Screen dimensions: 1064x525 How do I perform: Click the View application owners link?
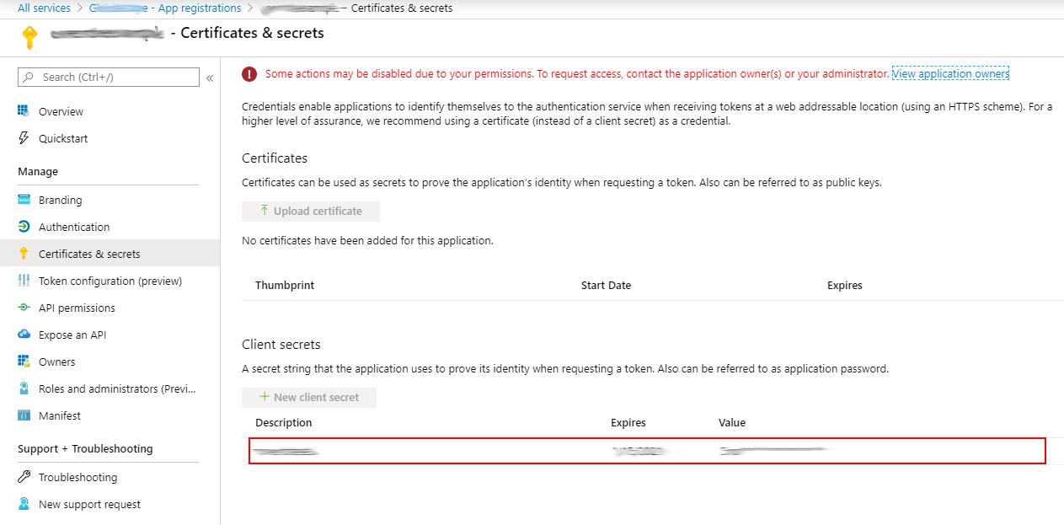(x=950, y=74)
